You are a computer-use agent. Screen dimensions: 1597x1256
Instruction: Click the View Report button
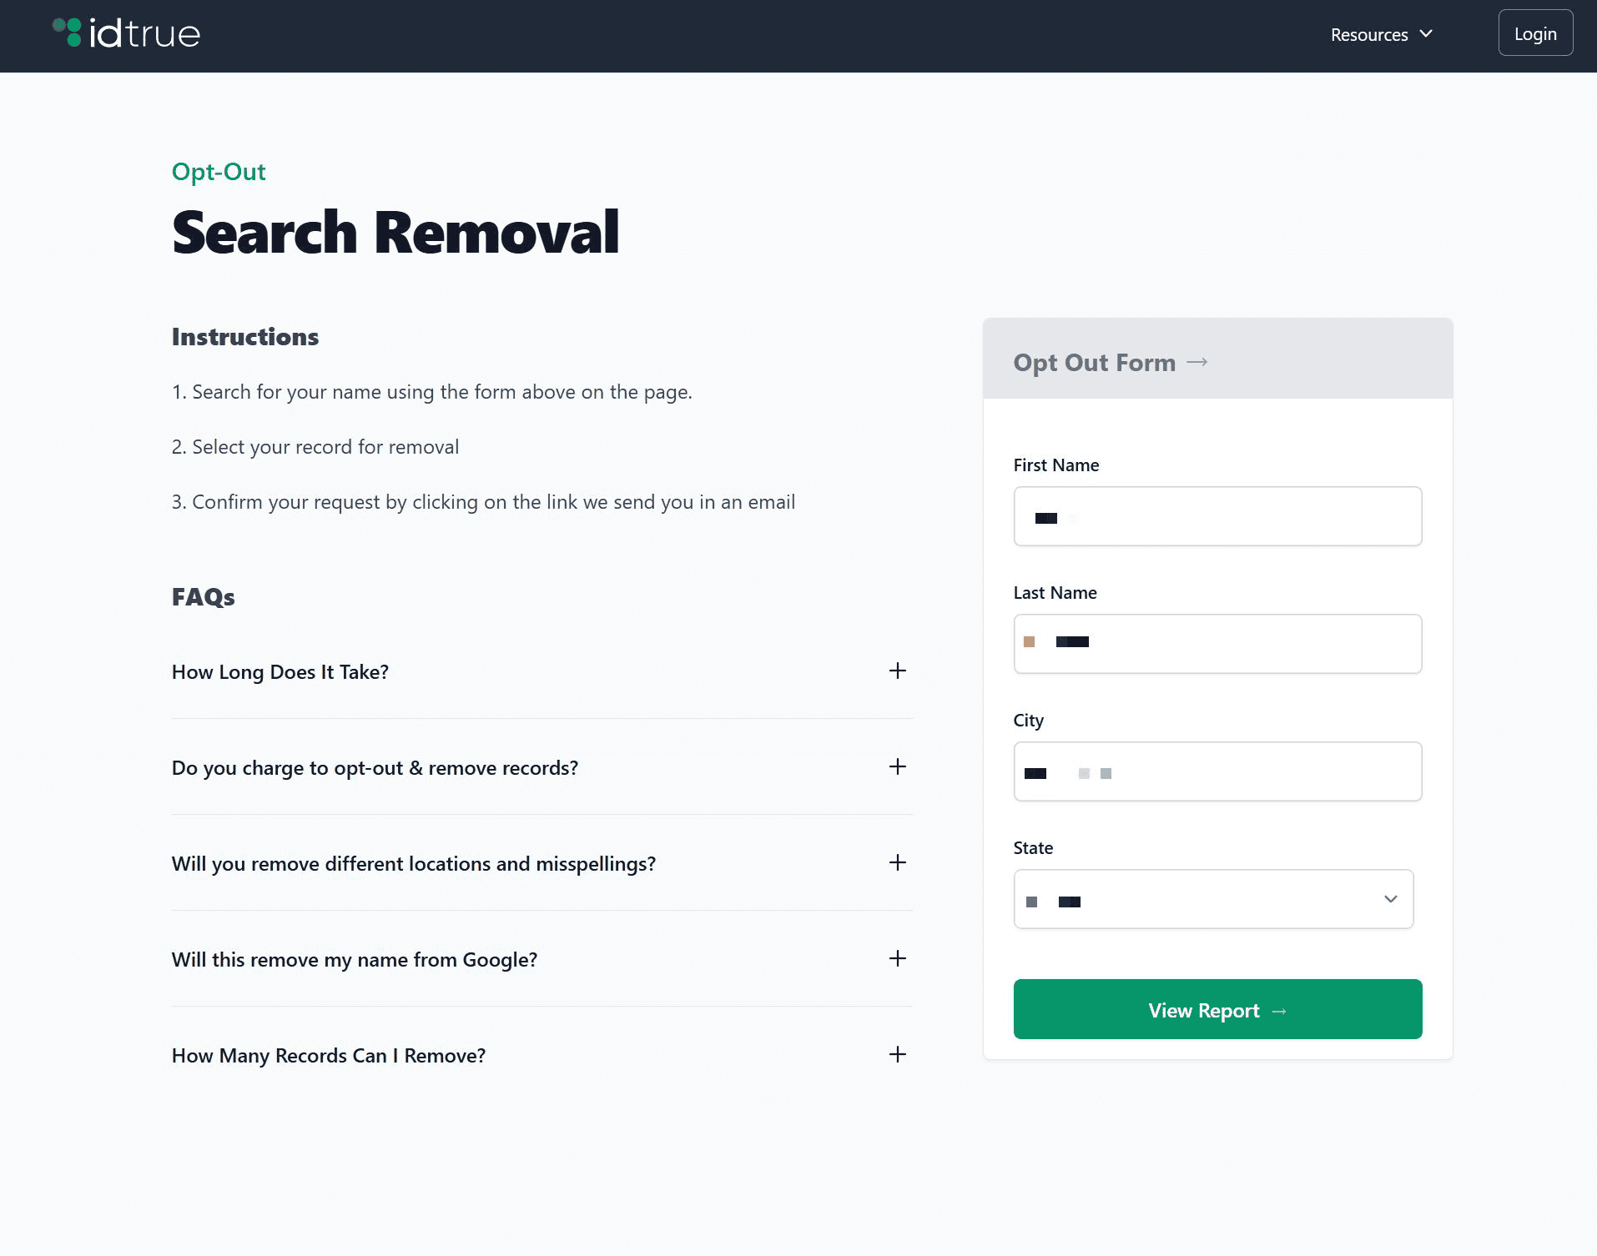click(1217, 1009)
